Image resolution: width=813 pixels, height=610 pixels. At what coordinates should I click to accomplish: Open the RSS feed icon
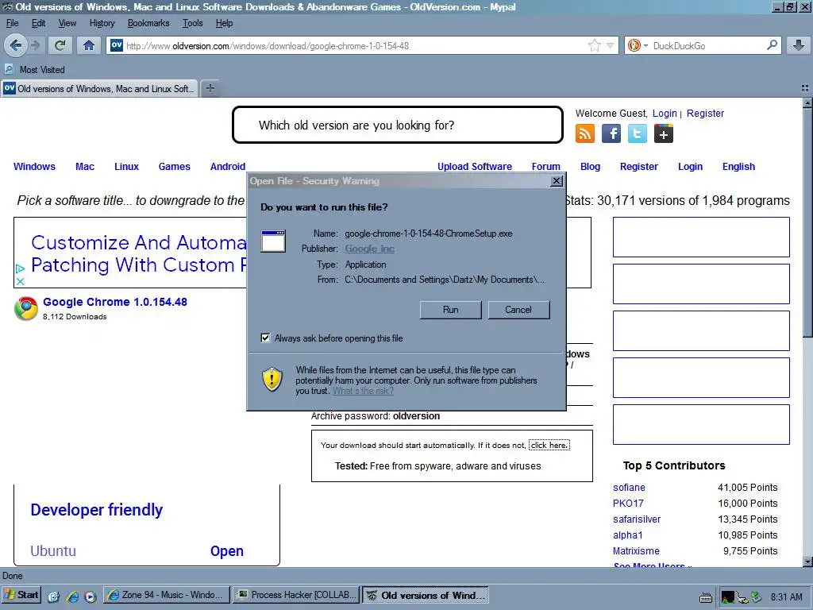[x=585, y=133]
